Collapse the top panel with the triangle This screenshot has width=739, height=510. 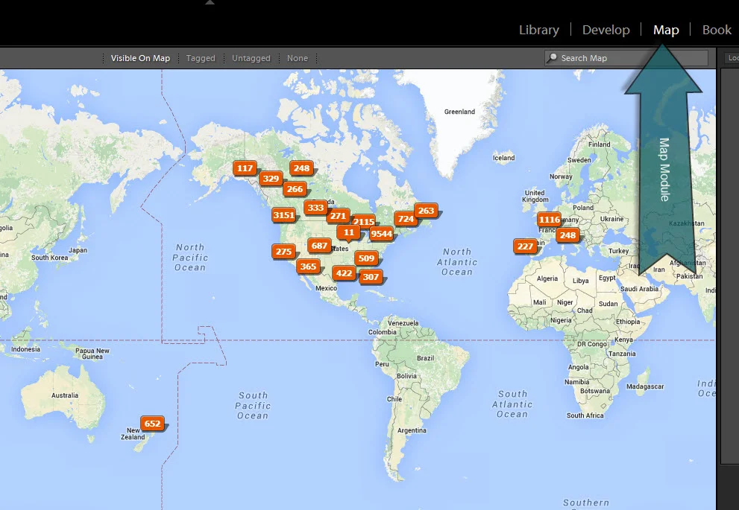[x=210, y=2]
